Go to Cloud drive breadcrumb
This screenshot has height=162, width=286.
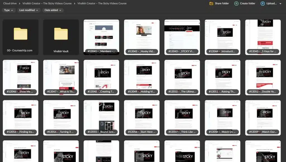click(x=10, y=3)
